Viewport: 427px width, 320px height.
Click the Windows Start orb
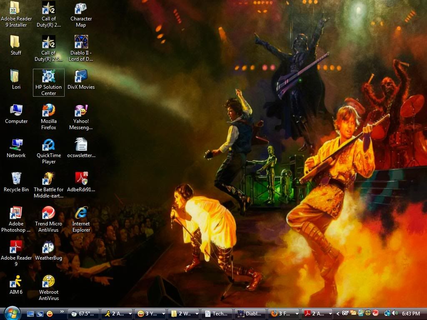pos(12,312)
